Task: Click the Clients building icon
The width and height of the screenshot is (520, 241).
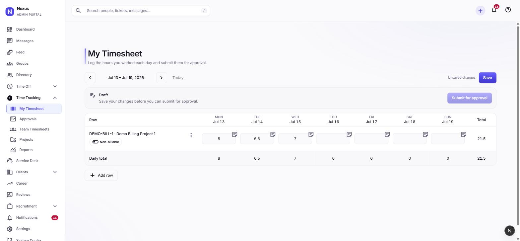Action: coord(10,172)
